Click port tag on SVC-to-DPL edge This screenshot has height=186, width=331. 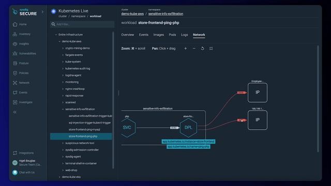point(174,128)
